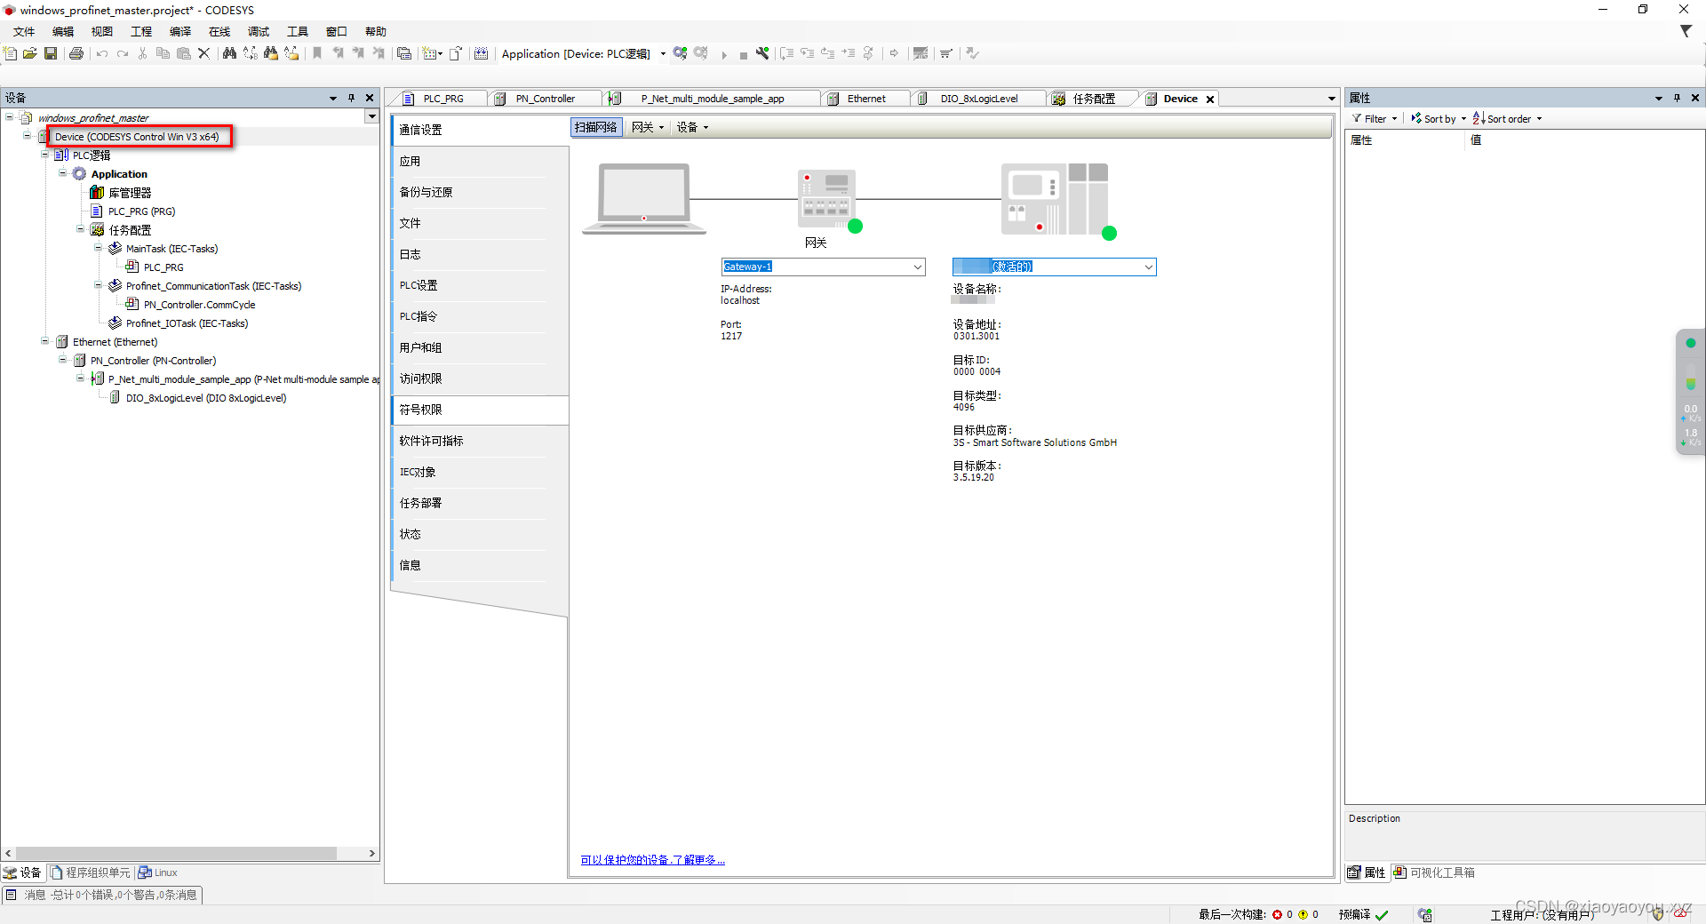Image resolution: width=1706 pixels, height=924 pixels.
Task: Select the PLC设置 side tab
Action: [x=480, y=285]
